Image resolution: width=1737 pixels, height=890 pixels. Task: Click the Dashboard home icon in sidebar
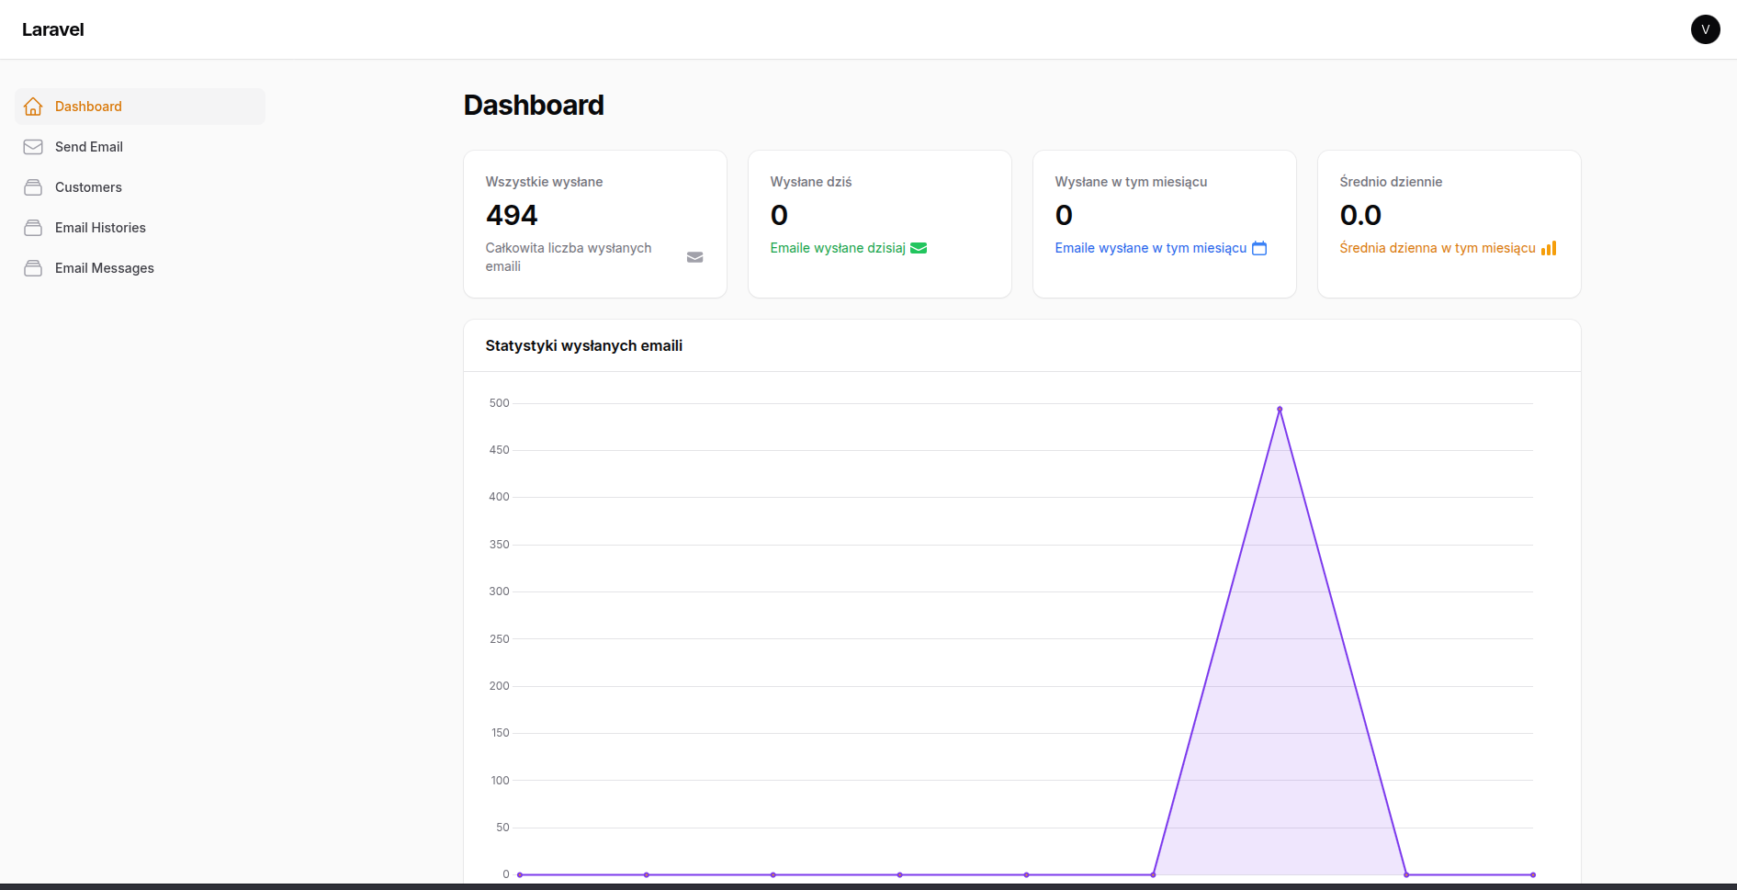[x=33, y=107]
